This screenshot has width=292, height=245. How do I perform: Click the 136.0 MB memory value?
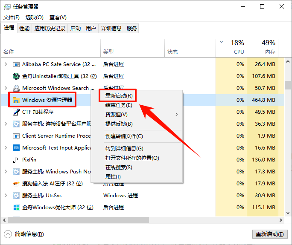click(x=263, y=160)
